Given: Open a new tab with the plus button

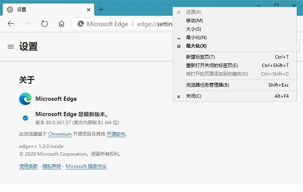Looking at the screenshot, I should click(x=101, y=10).
